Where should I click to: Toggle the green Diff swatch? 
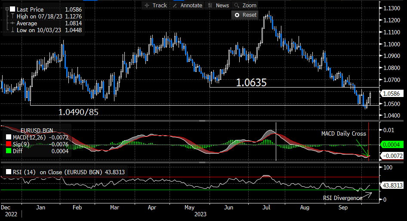point(9,151)
